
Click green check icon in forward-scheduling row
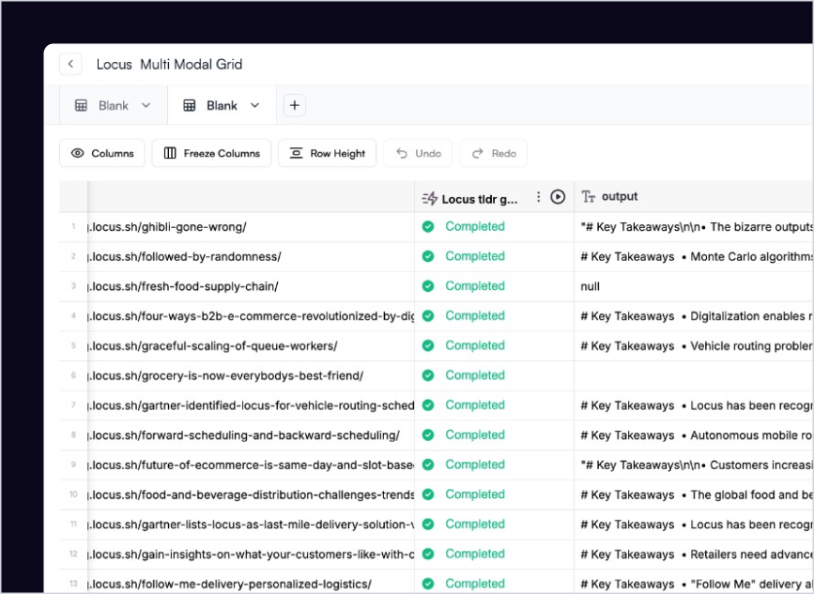tap(428, 434)
